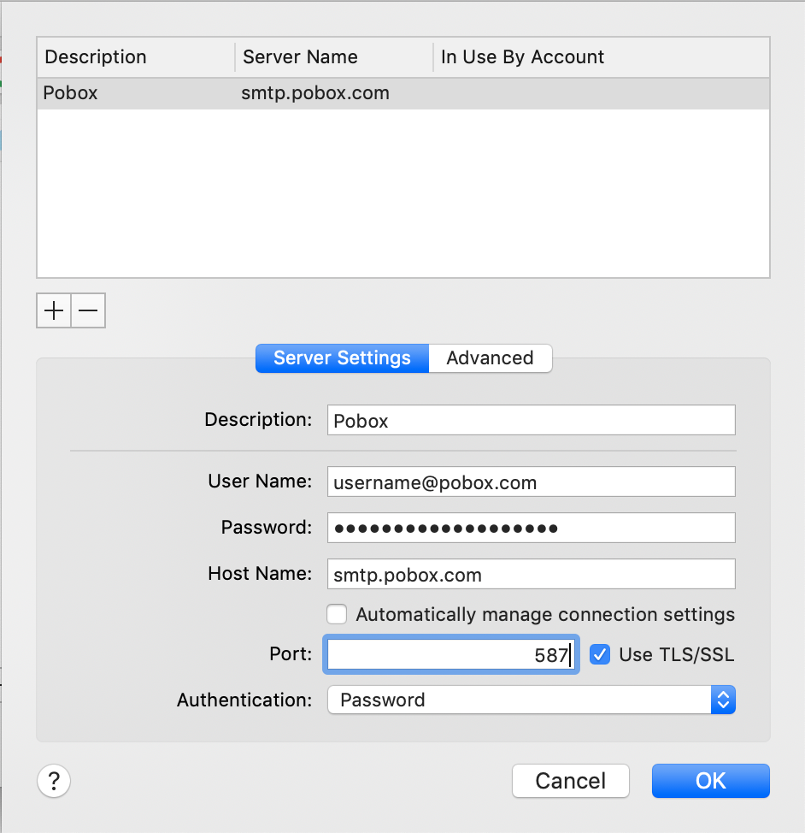Screen dimensions: 805x833
Task: Sort by Server Name column header
Action: click(x=334, y=57)
